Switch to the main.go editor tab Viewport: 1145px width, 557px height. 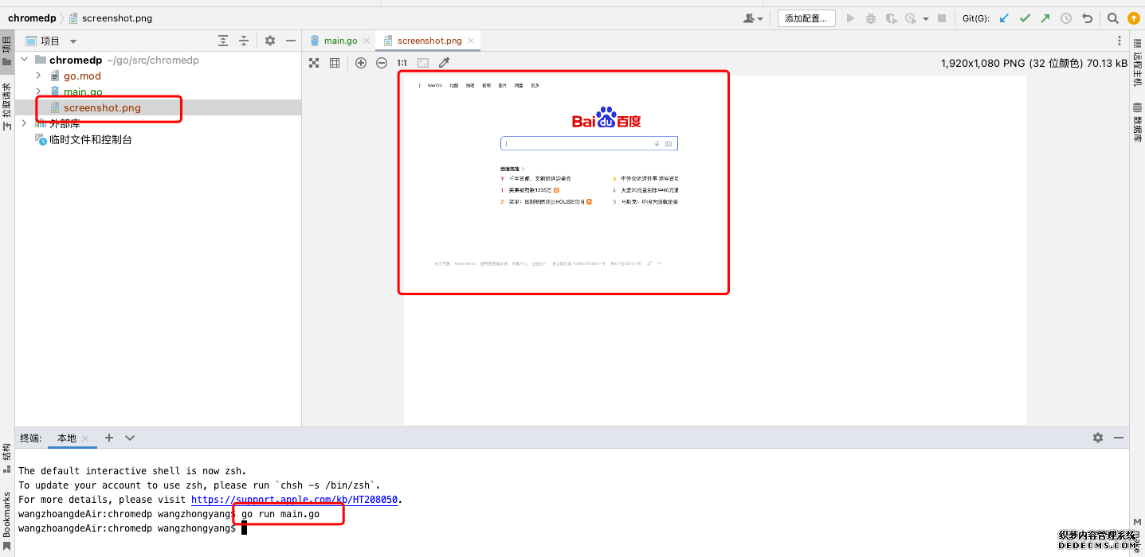(x=340, y=41)
